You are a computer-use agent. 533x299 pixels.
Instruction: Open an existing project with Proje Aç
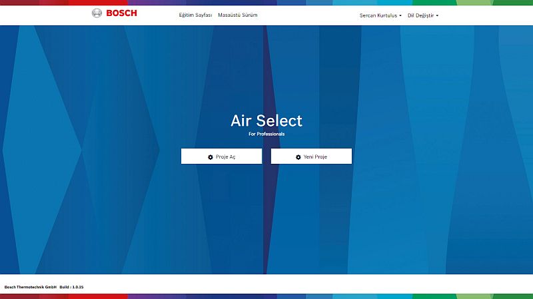tap(221, 156)
